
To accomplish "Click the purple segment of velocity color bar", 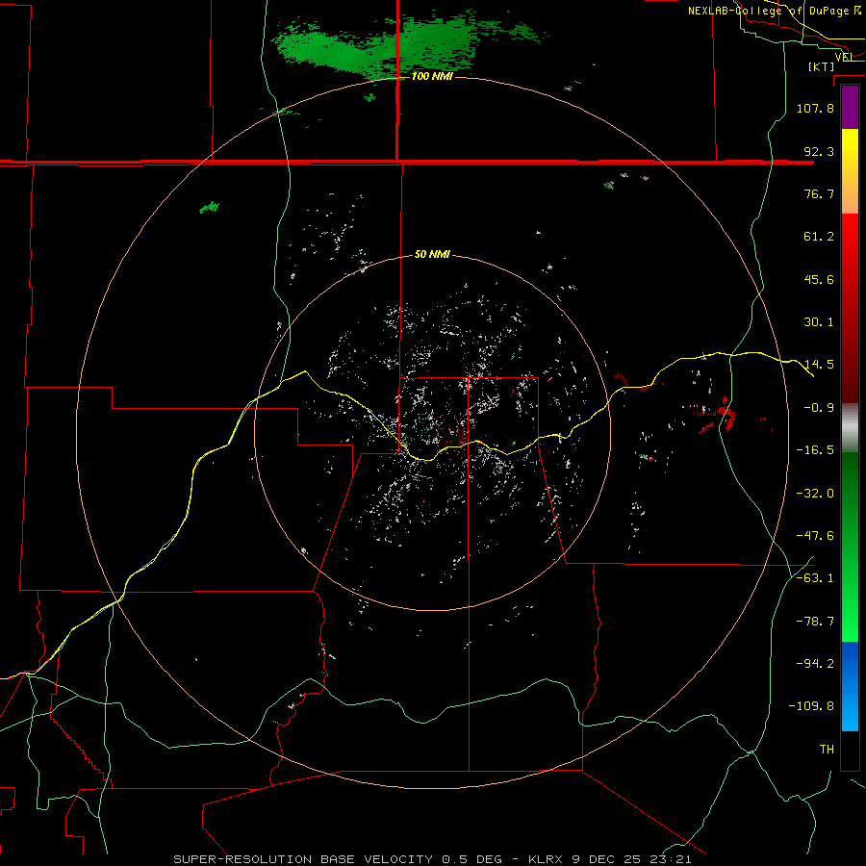I will pyautogui.click(x=850, y=107).
